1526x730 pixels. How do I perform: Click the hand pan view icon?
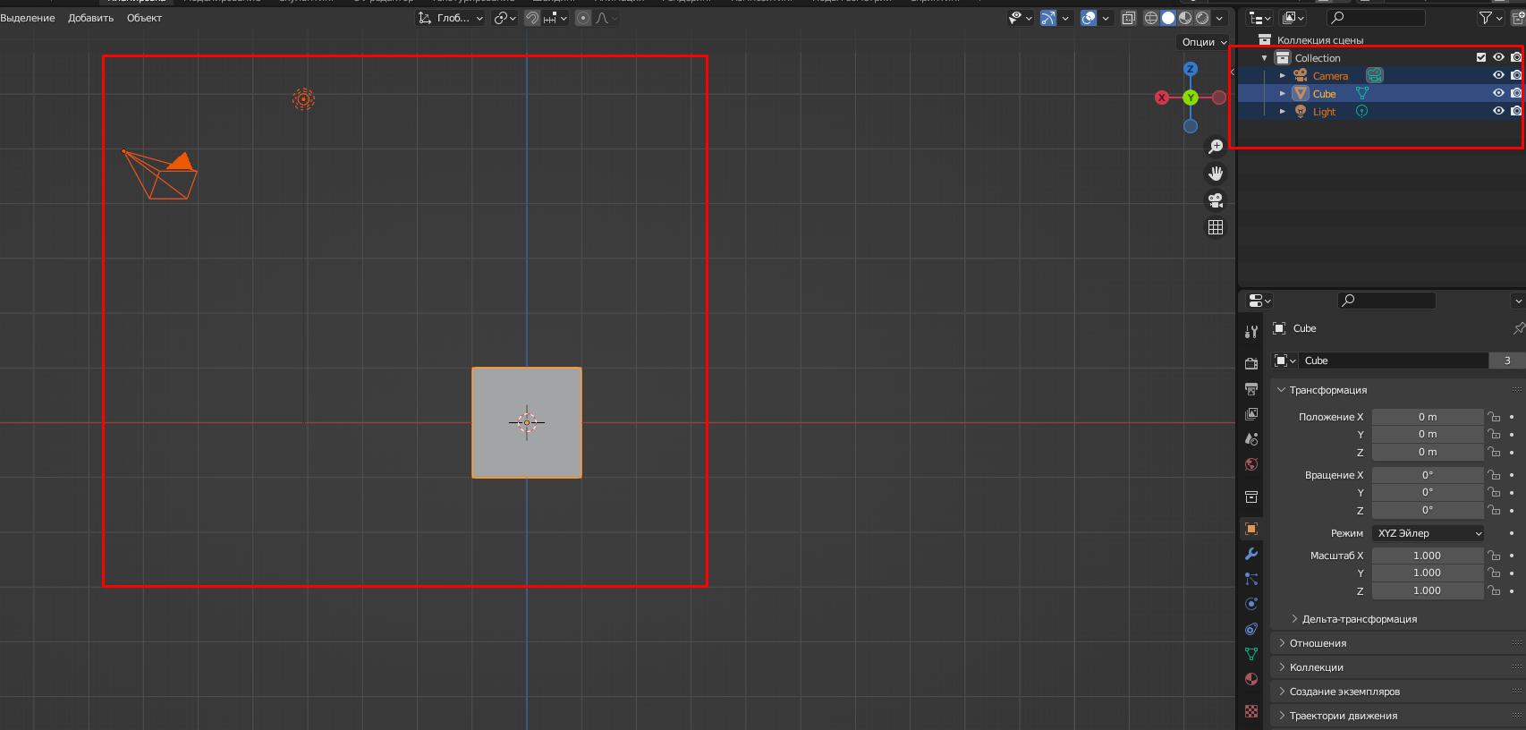[x=1216, y=174]
